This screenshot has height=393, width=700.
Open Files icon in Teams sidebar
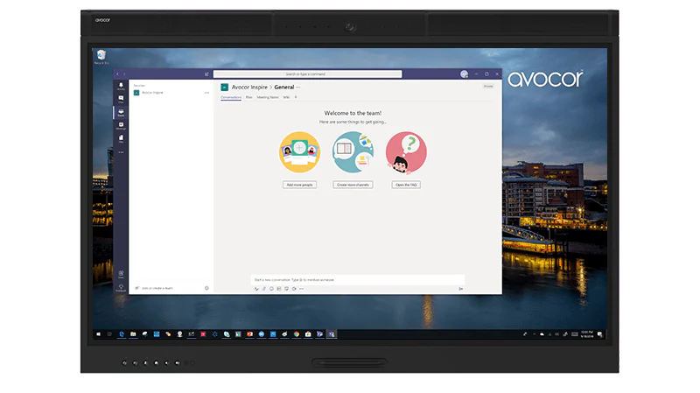click(x=121, y=139)
